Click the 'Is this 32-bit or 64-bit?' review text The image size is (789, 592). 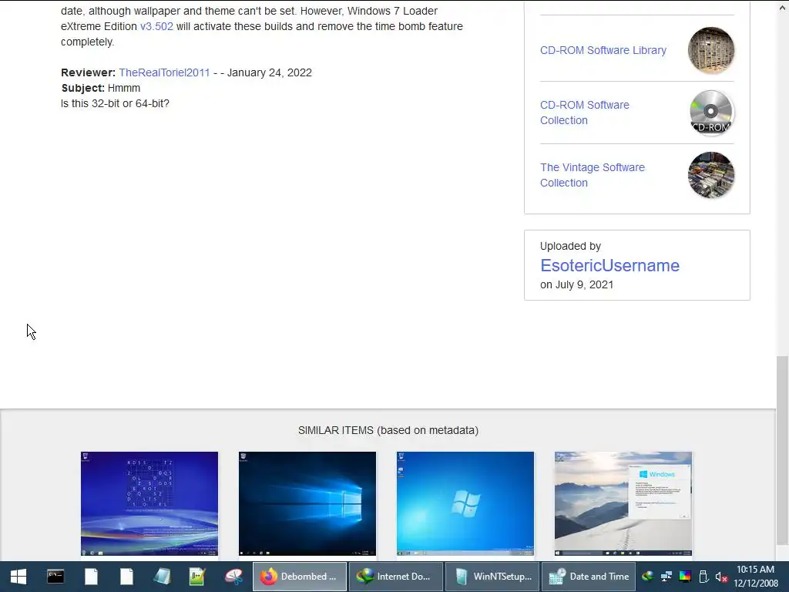pyautogui.click(x=116, y=103)
